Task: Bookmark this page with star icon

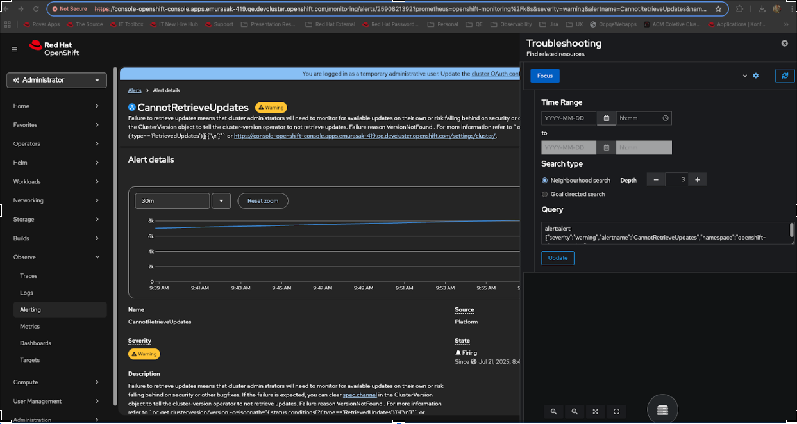Action: coord(718,9)
